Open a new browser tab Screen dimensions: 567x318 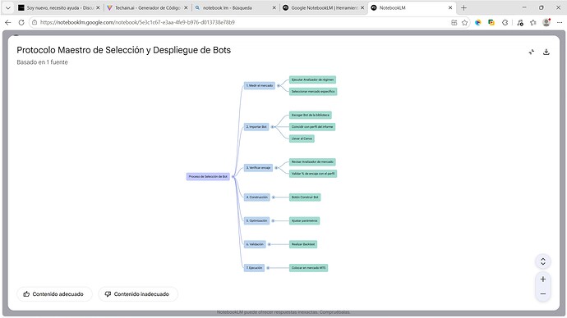coord(463,7)
